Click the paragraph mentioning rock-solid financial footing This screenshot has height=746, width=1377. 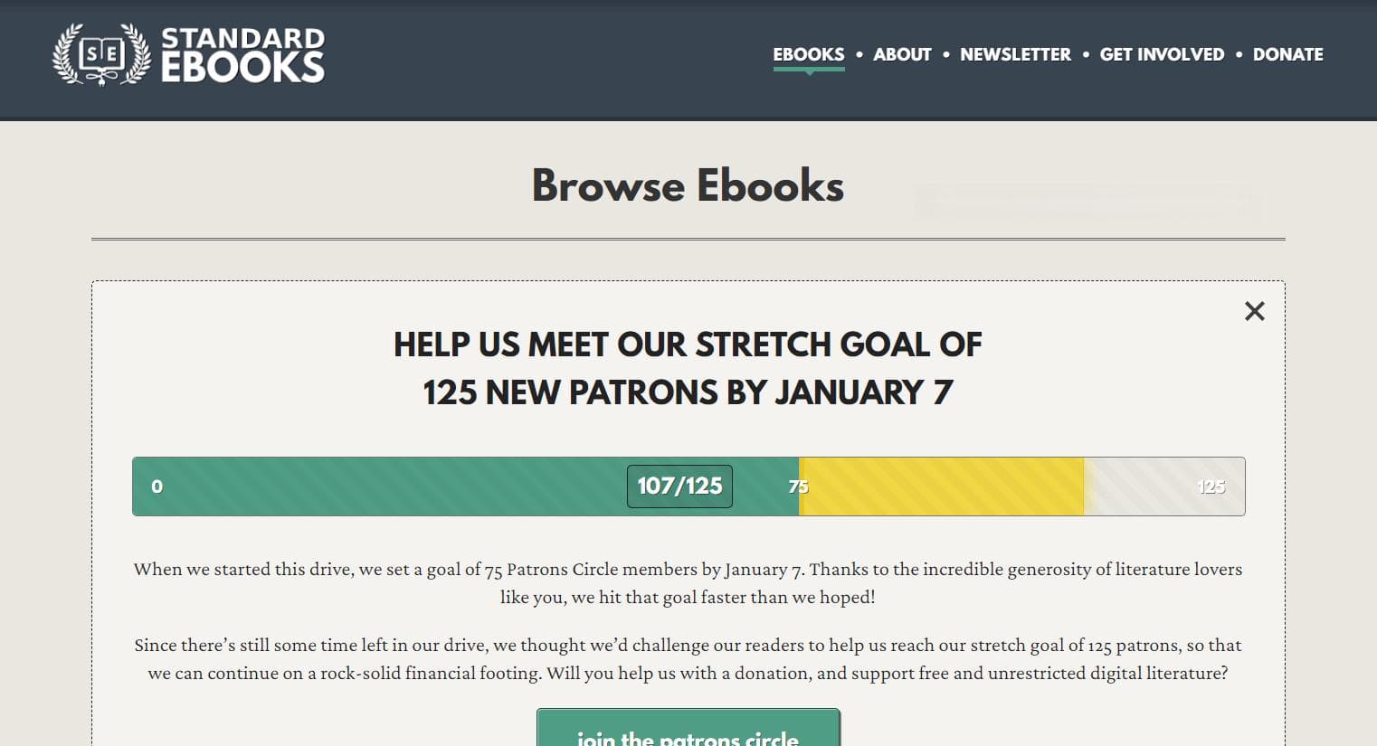coord(688,659)
